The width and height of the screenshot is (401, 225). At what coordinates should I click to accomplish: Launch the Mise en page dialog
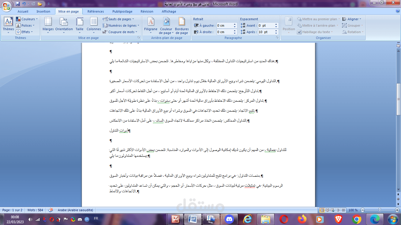[x=139, y=38]
